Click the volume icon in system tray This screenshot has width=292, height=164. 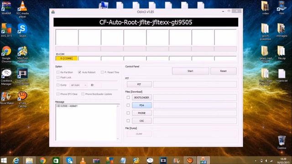[x=266, y=161]
